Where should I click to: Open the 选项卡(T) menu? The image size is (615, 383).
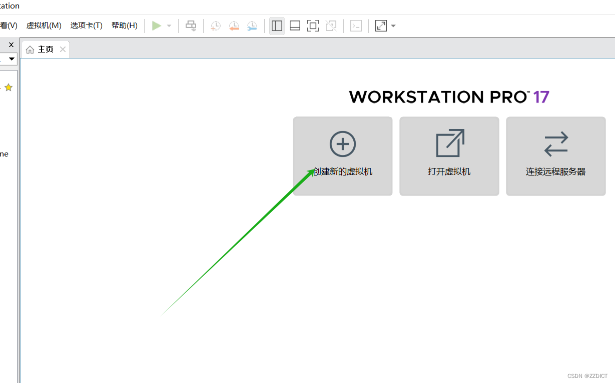[x=87, y=25]
